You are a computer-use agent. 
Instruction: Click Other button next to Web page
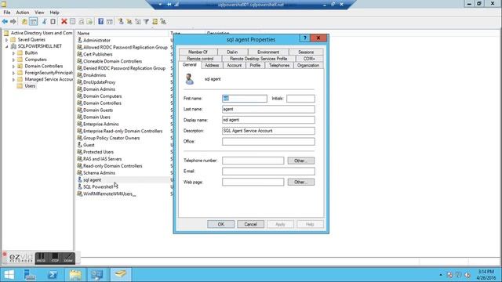pos(300,182)
